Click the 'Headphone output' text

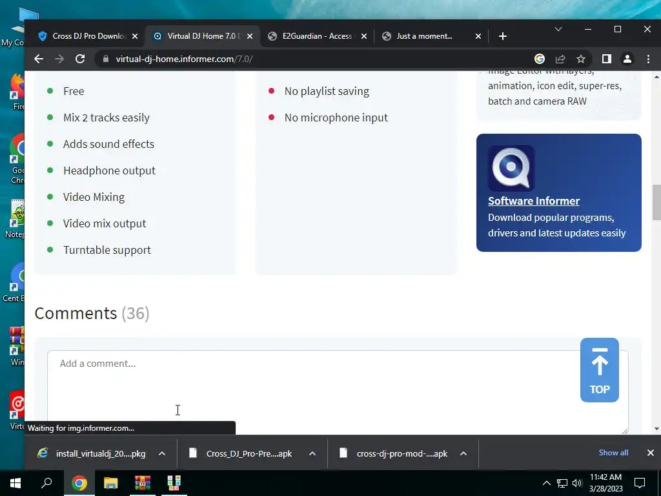[x=109, y=170]
